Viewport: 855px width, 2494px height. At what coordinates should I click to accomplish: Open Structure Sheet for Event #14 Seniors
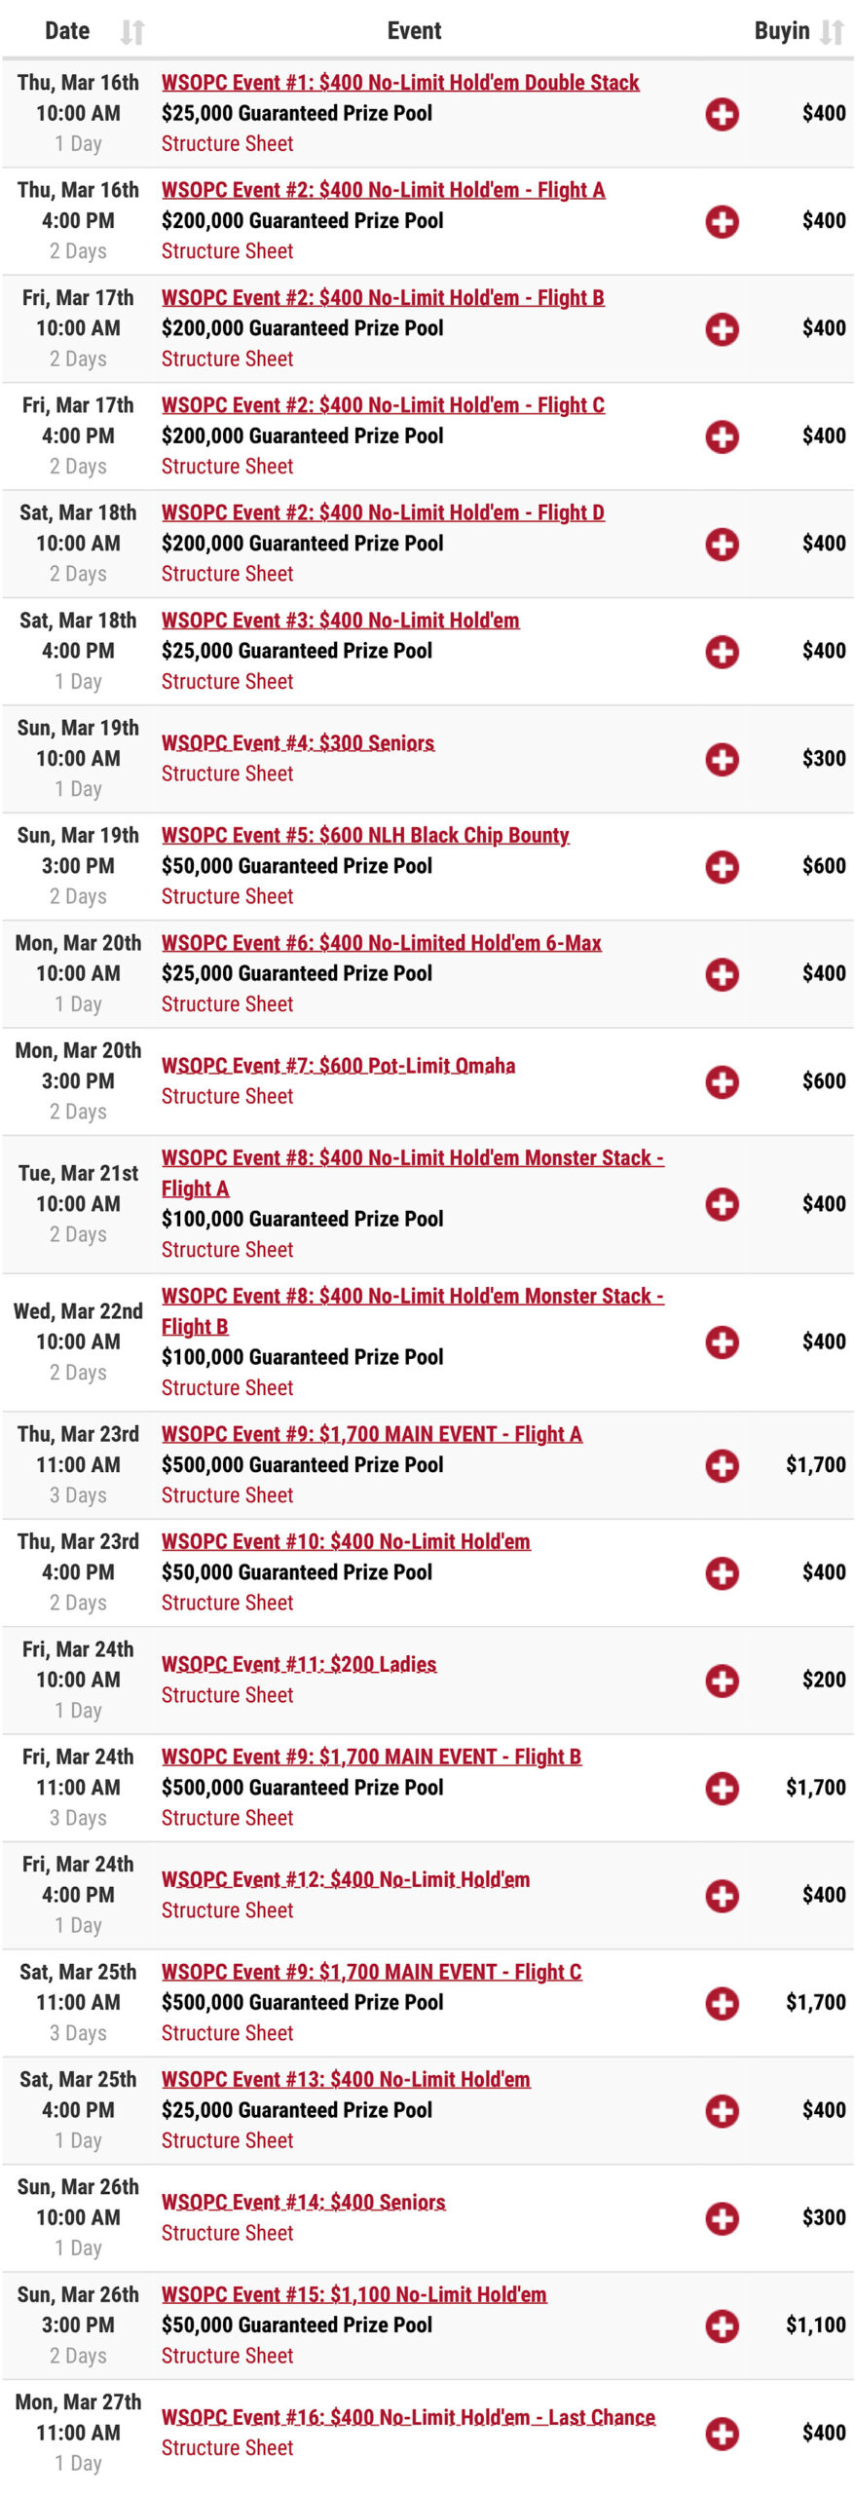pyautogui.click(x=227, y=2233)
